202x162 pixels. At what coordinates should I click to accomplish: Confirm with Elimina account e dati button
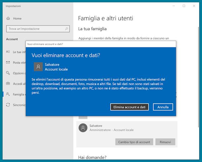(x=129, y=107)
